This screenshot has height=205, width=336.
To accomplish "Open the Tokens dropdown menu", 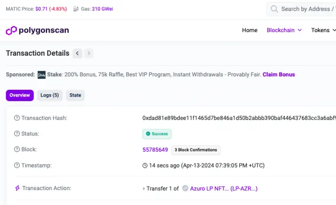I will [324, 30].
